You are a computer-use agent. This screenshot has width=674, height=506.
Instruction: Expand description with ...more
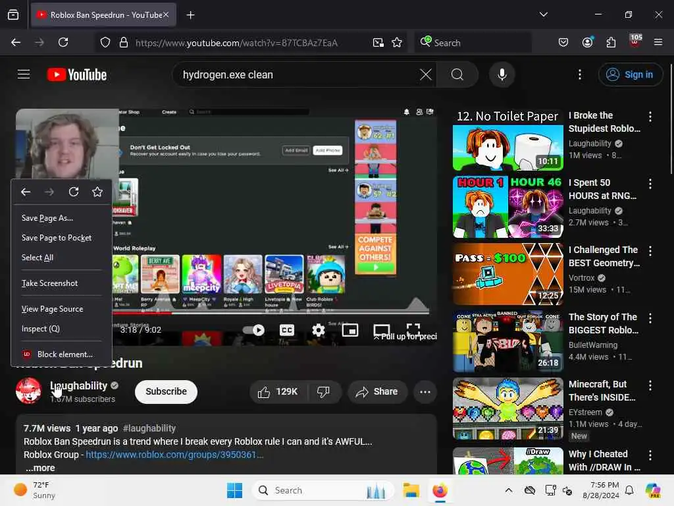tap(40, 468)
